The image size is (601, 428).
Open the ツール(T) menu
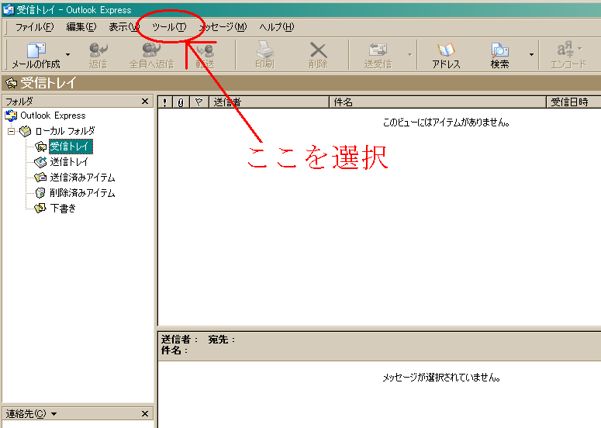(169, 27)
